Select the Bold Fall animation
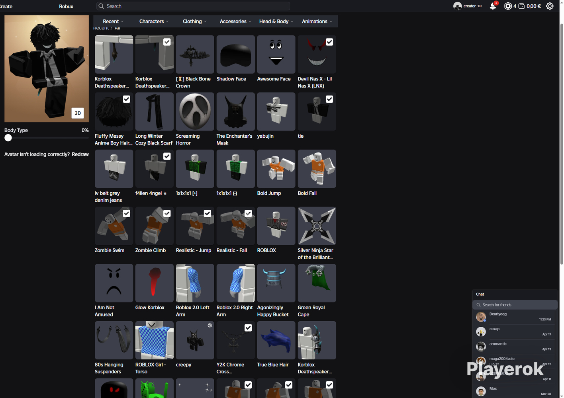This screenshot has width=564, height=398. click(x=317, y=169)
